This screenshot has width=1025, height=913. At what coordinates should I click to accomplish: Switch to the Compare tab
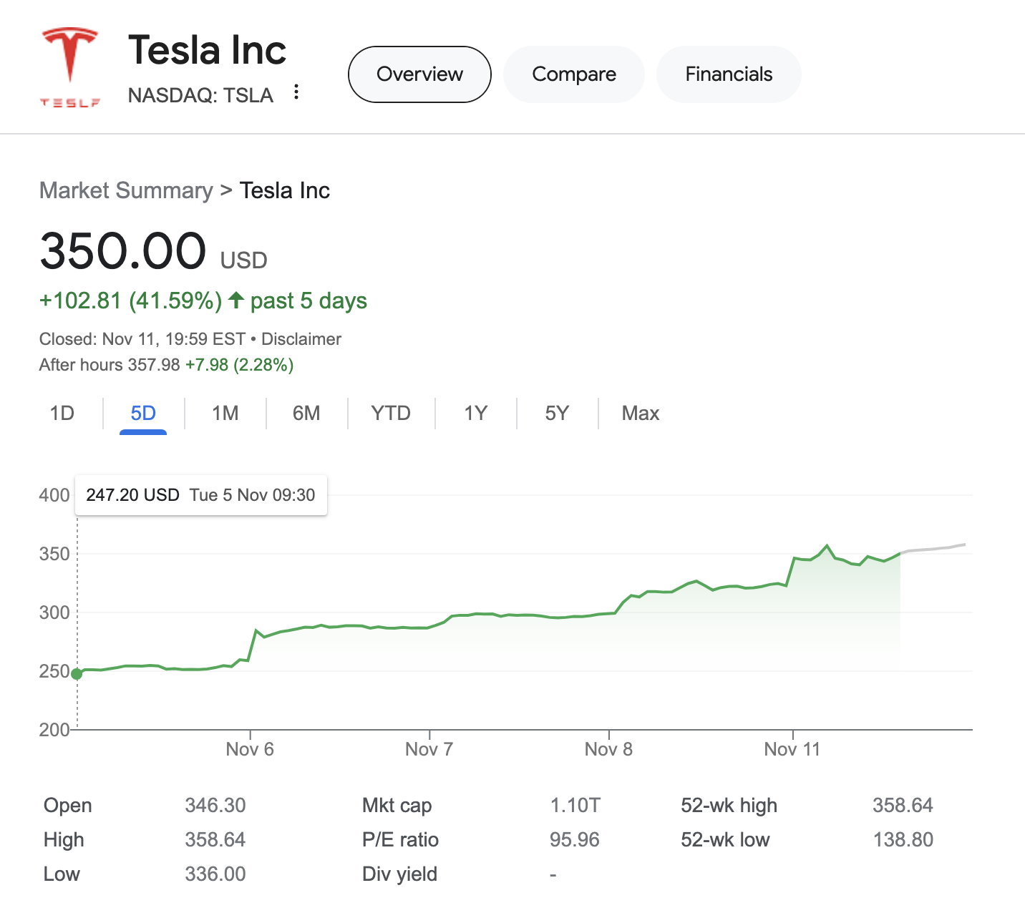coord(574,74)
